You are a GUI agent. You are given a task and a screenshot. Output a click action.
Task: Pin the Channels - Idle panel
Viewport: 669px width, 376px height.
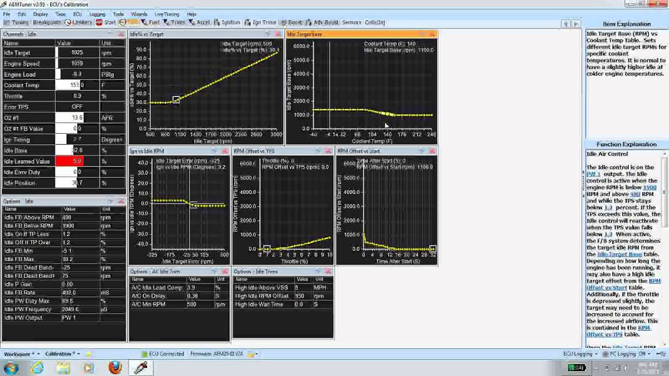111,34
